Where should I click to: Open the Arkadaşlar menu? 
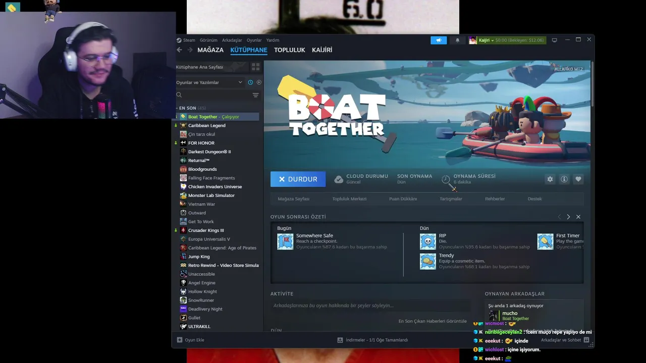pos(232,40)
